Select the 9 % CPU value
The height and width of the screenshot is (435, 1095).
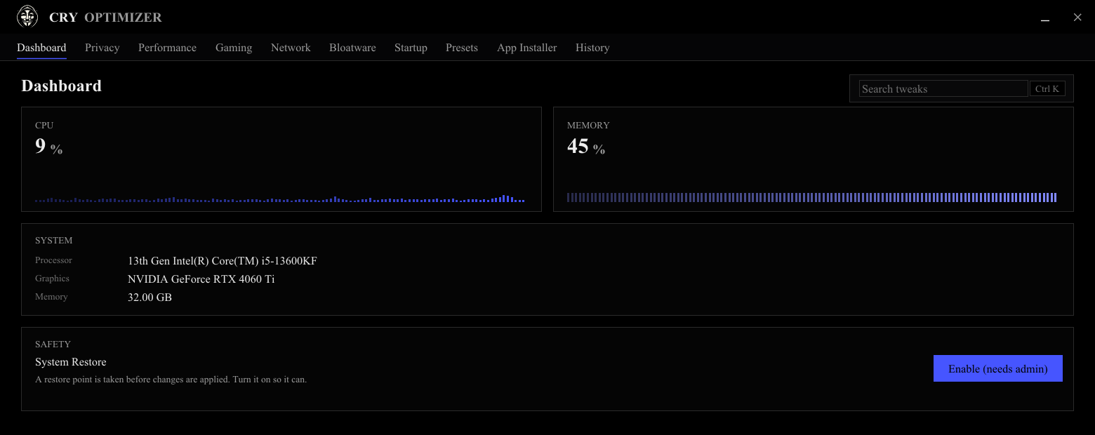[x=48, y=147]
